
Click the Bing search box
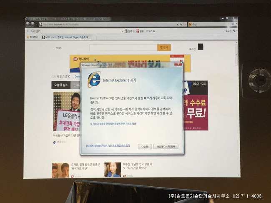(210, 24)
